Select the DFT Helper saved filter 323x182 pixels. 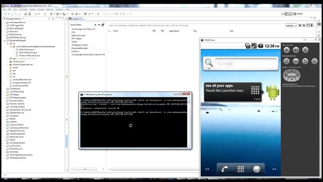(76, 38)
